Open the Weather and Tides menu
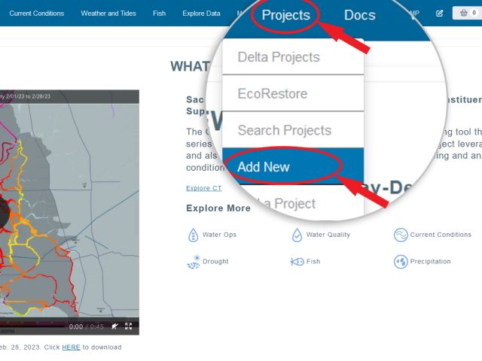This screenshot has height=361, width=482. point(108,14)
